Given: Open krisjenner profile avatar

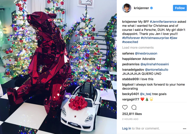Looking at the screenshot, I should tap(127, 8).
